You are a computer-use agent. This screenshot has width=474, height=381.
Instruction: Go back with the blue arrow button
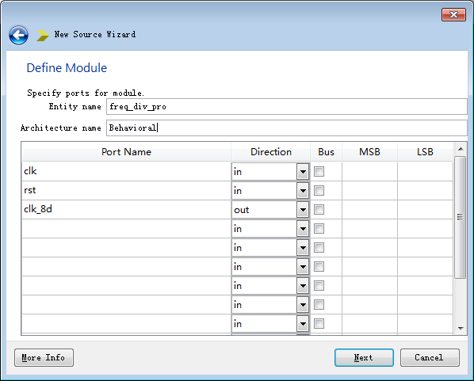(x=19, y=36)
